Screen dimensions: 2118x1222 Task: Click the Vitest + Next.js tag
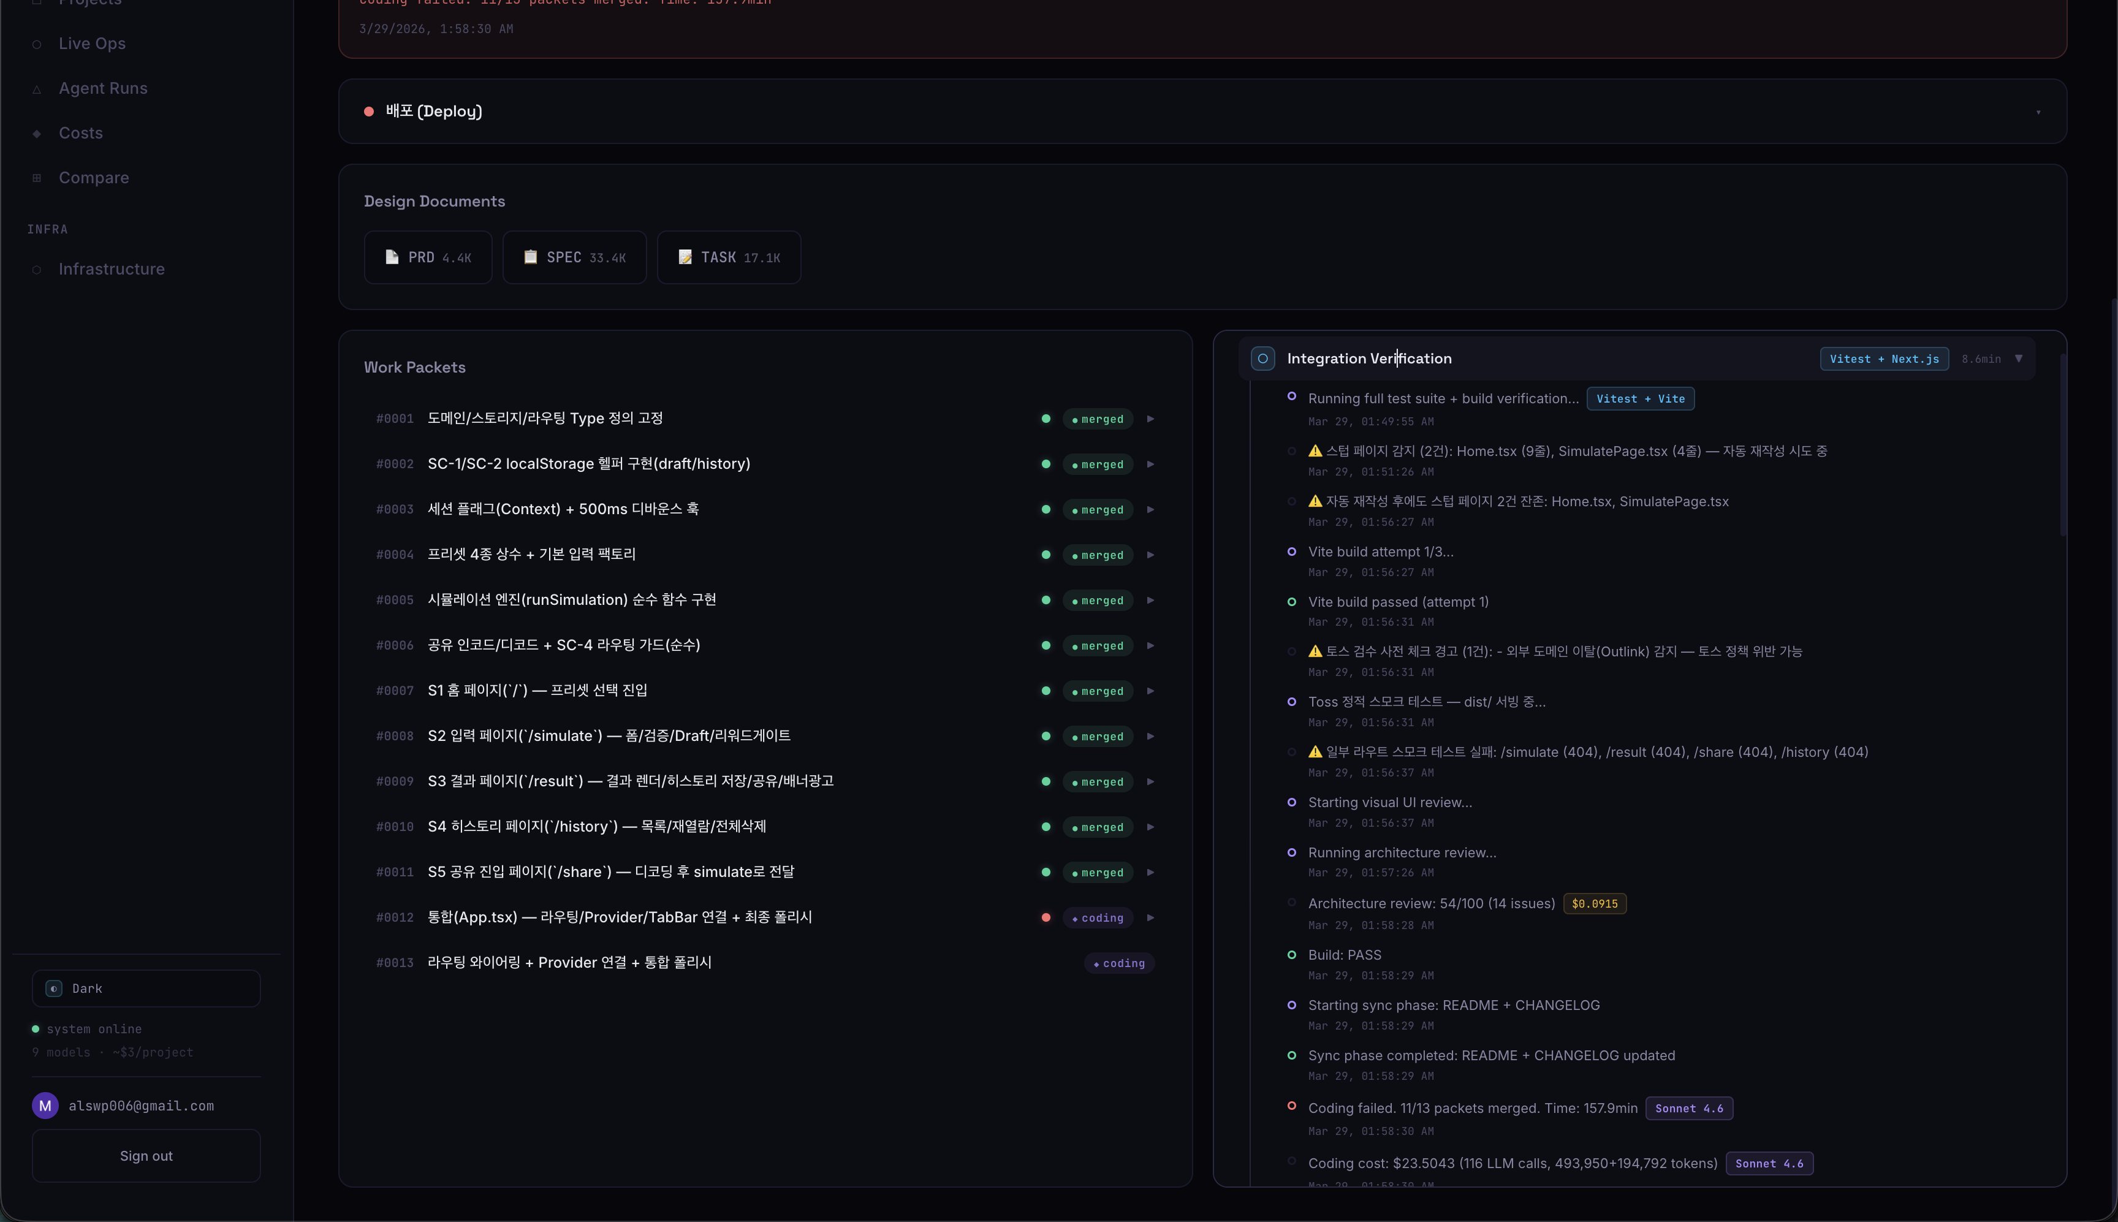[x=1884, y=359]
